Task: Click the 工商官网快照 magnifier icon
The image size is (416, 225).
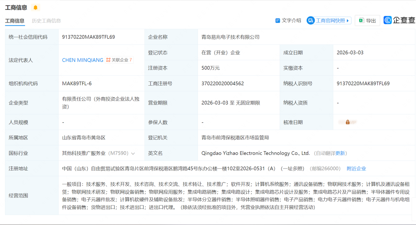Action: (x=311, y=21)
